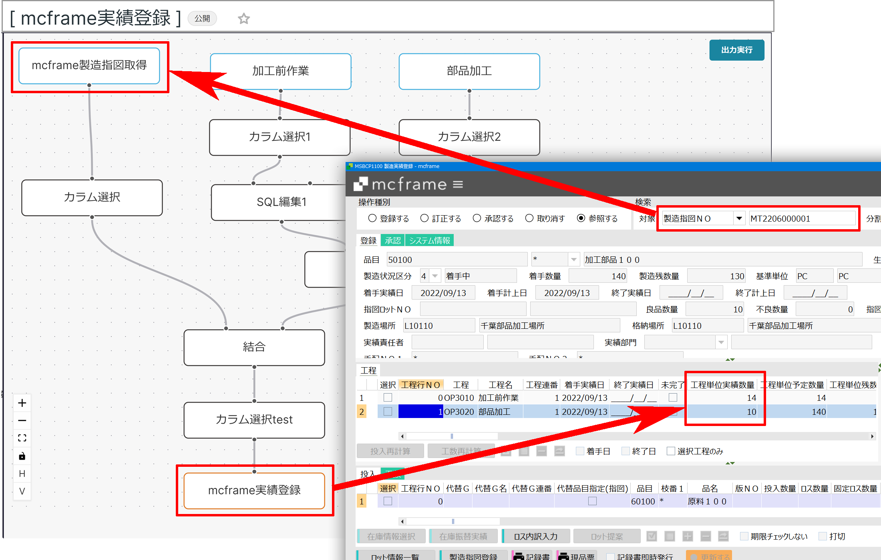Switch to the システム情報 tab
Screen dimensions: 881x560
point(430,240)
